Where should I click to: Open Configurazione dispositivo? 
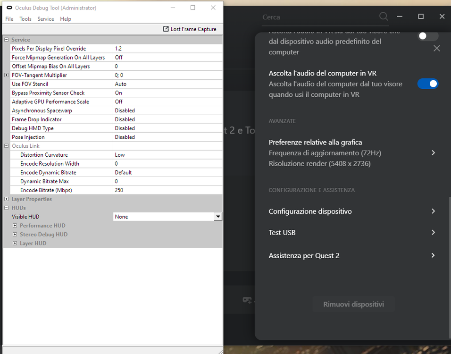point(352,211)
